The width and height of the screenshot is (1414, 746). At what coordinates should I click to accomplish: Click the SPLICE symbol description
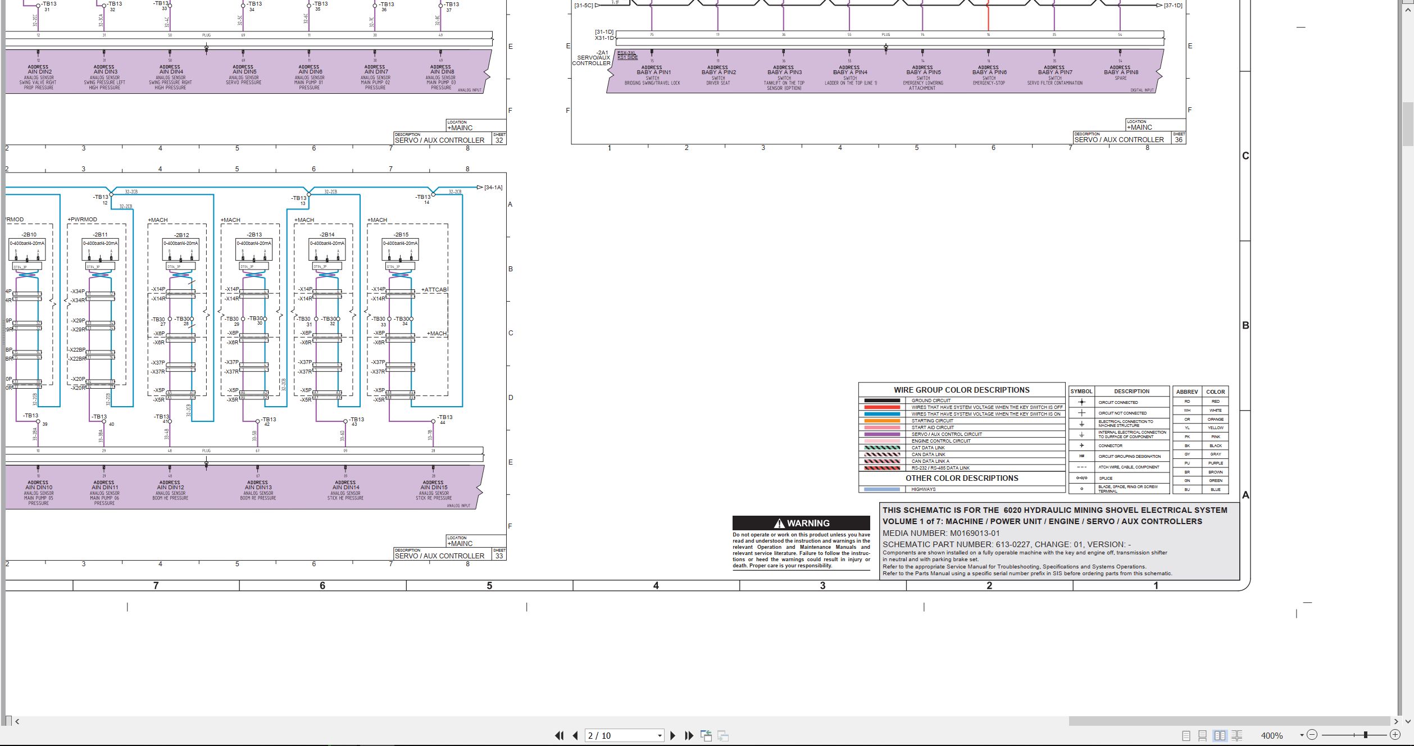1106,478
